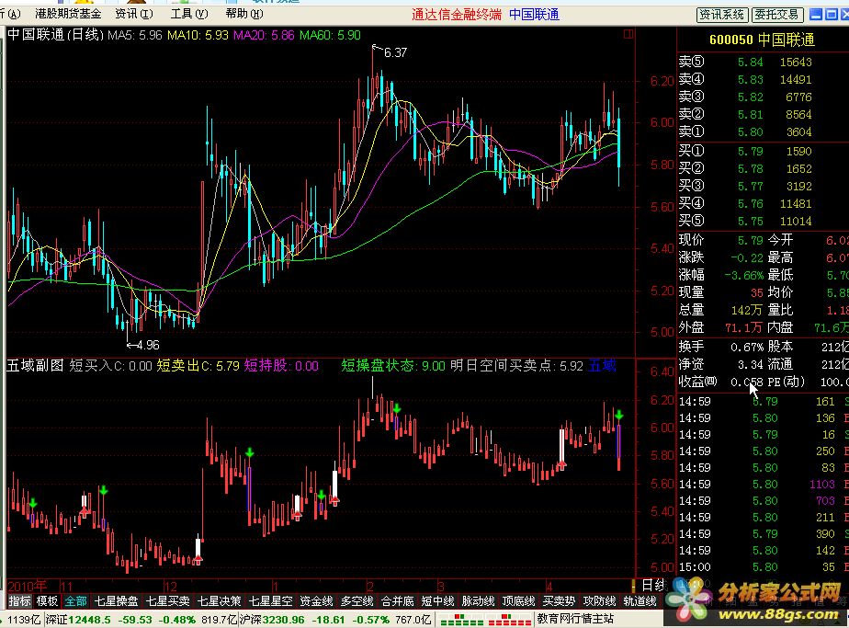The image size is (849, 628).
Task: Click the 短持股: 0.00 label
Action: [x=281, y=366]
